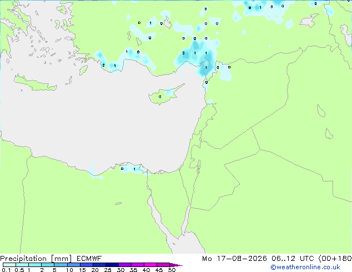Image resolution: width=352 pixels, height=272 pixels.
Task: Open the weatheronline.co.uk link
Action: point(305,267)
